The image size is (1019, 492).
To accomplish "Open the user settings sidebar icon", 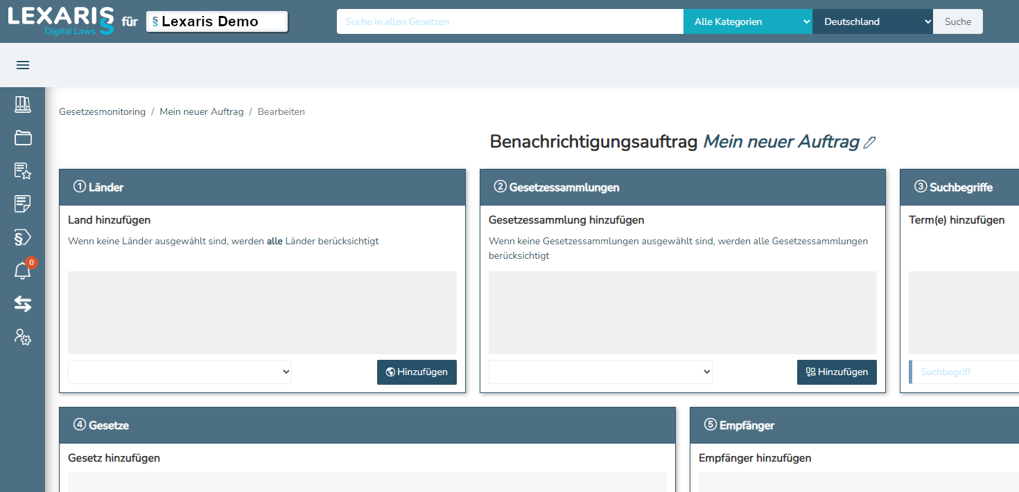I will pyautogui.click(x=23, y=337).
